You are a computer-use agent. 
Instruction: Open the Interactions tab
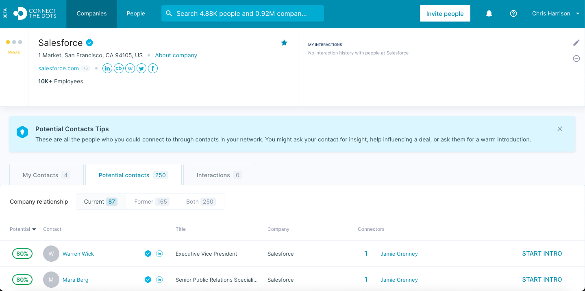pos(219,175)
